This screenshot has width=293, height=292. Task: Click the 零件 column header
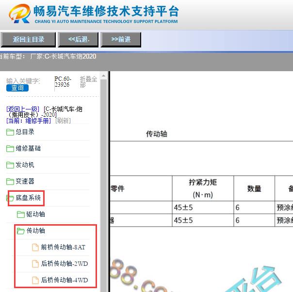(117, 189)
